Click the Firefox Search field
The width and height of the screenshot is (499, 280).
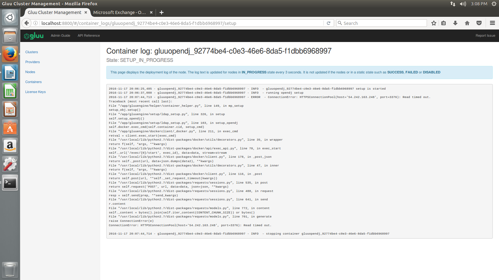pyautogui.click(x=381, y=23)
